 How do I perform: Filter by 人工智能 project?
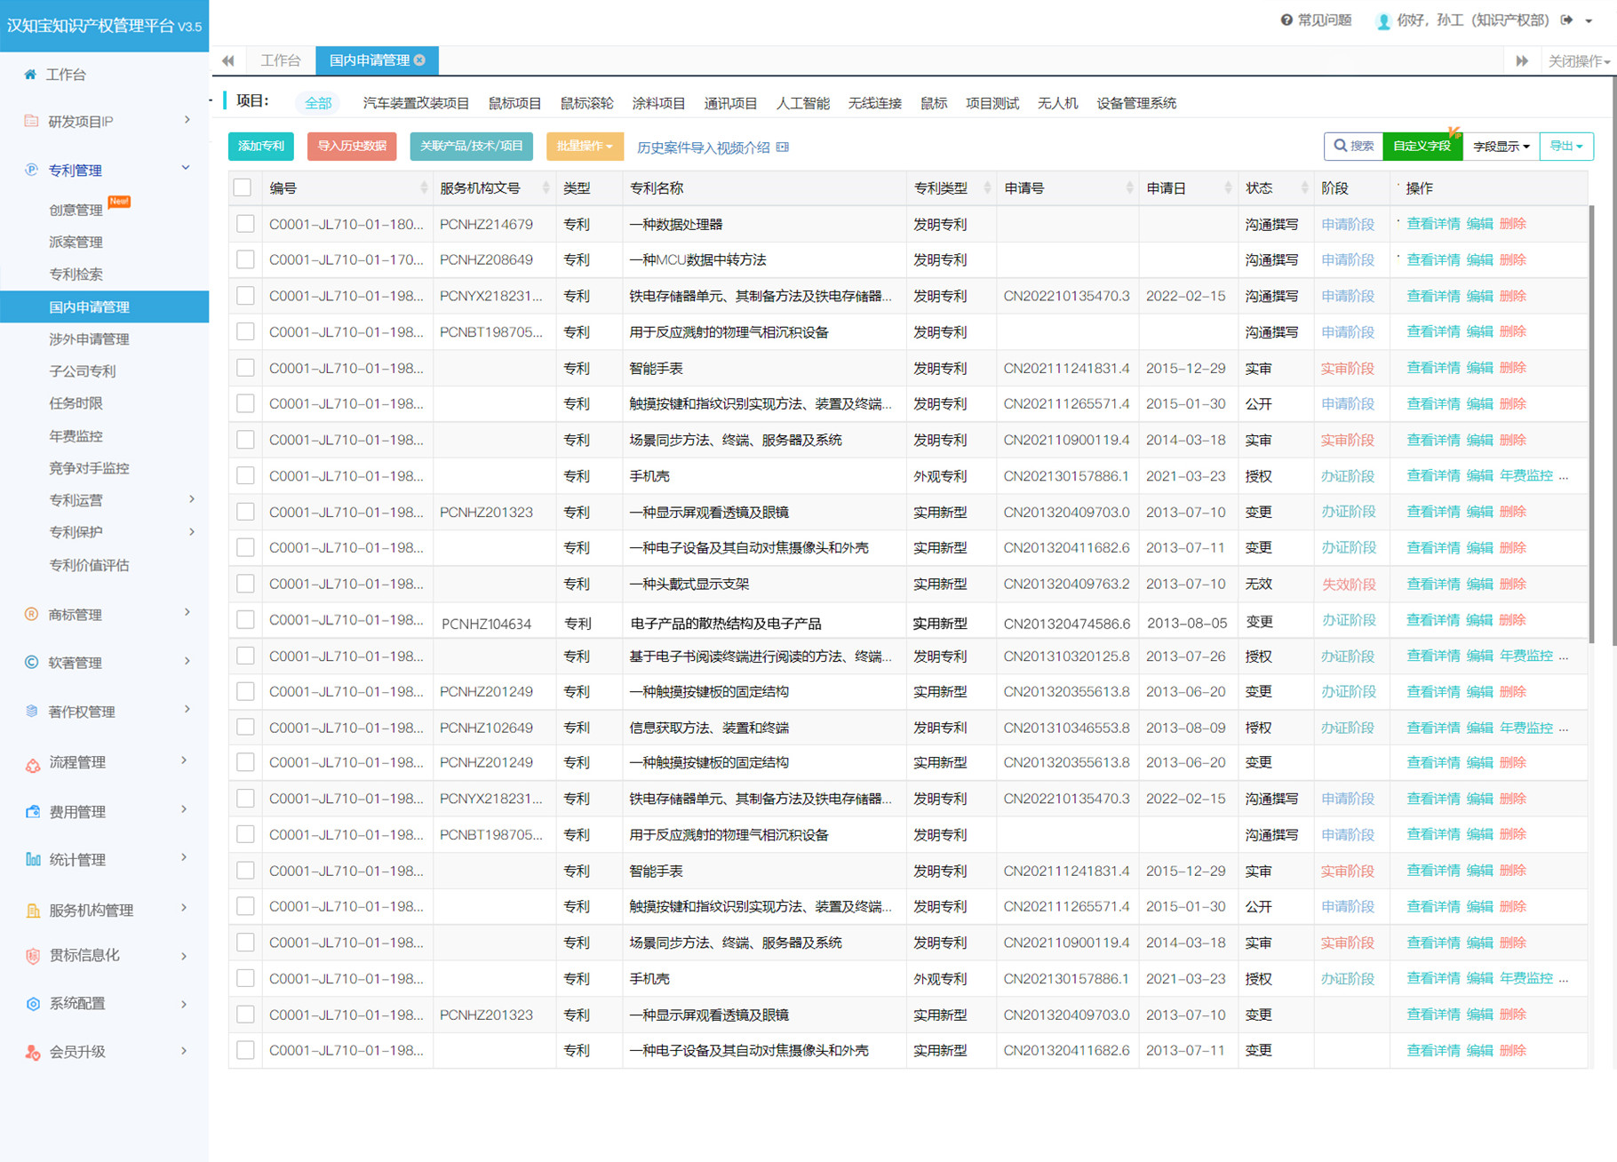802,103
